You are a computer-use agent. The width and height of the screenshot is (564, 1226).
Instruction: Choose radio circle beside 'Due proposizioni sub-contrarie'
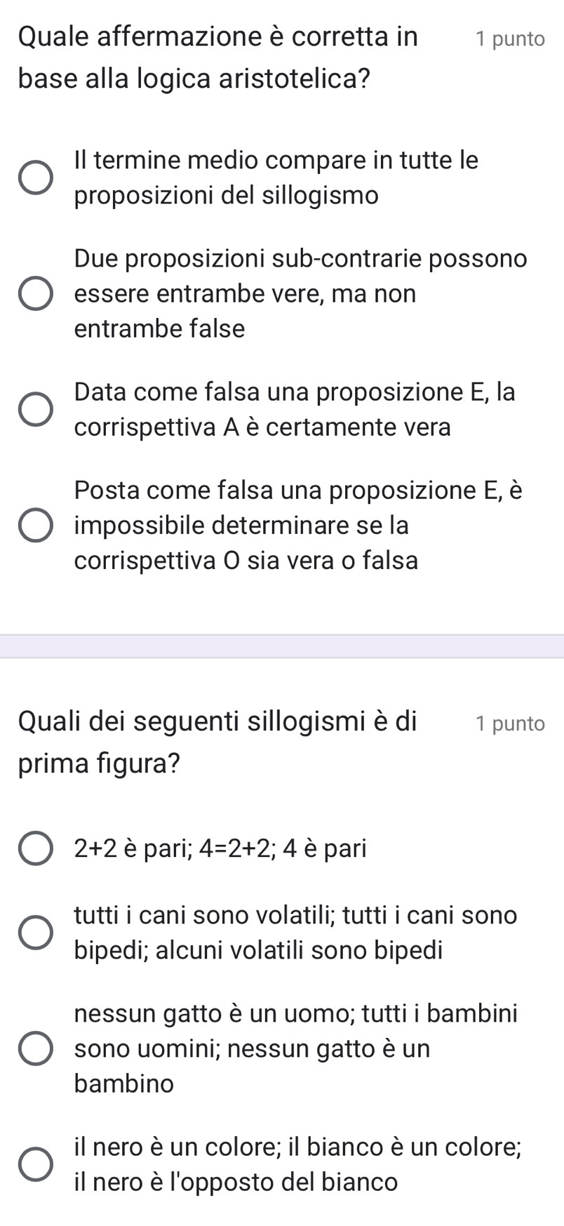pyautogui.click(x=35, y=293)
